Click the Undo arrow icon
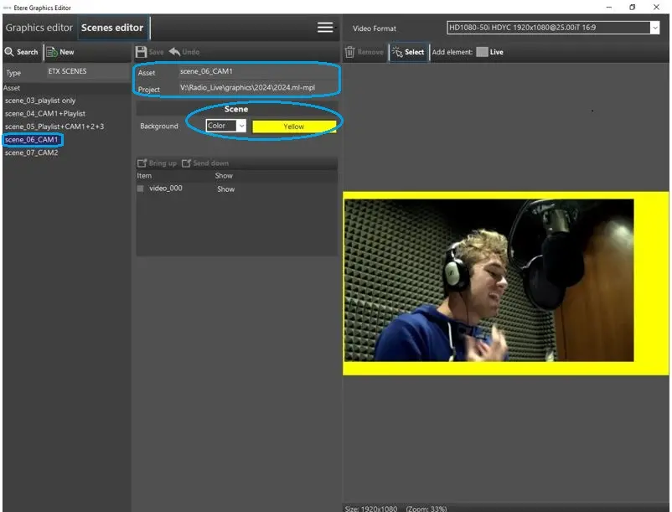The image size is (672, 512). [x=174, y=52]
